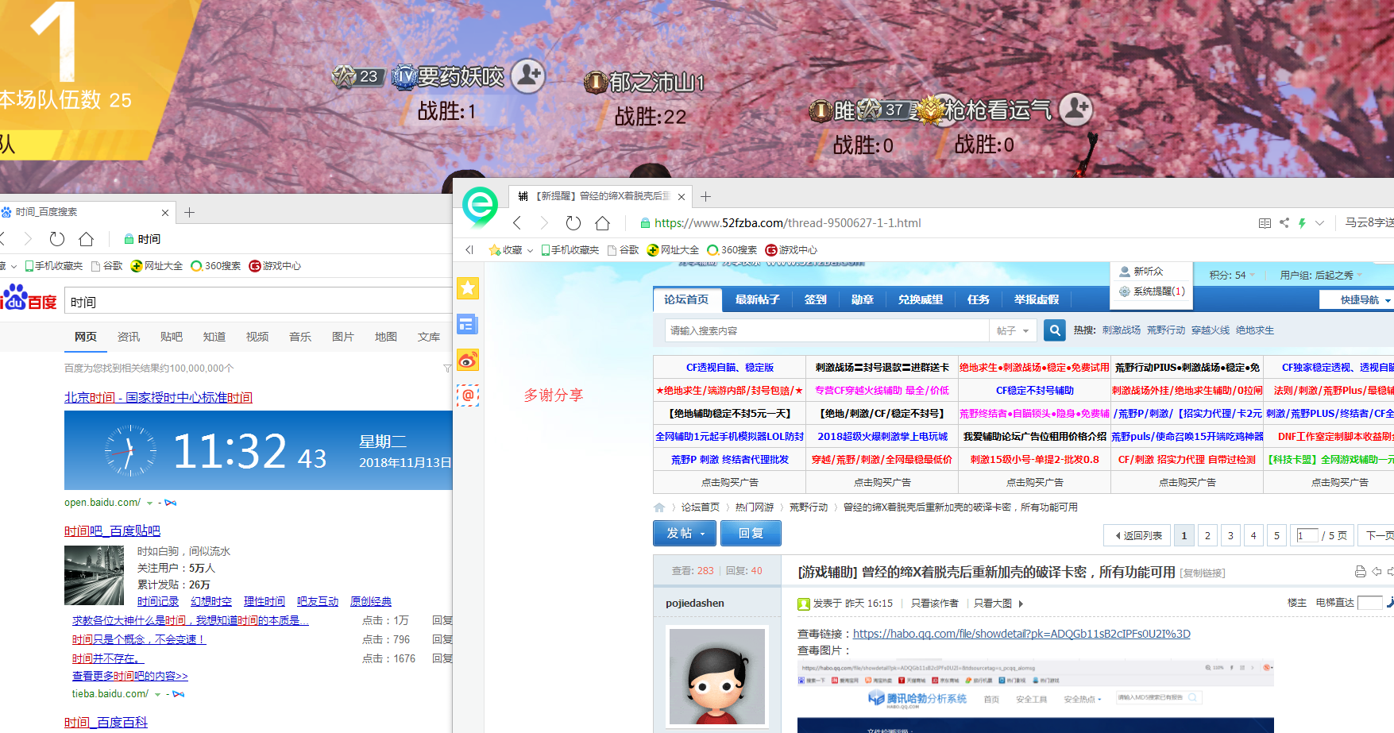Click the 回复 reply button
Viewport: 1394px width, 733px height.
(750, 534)
